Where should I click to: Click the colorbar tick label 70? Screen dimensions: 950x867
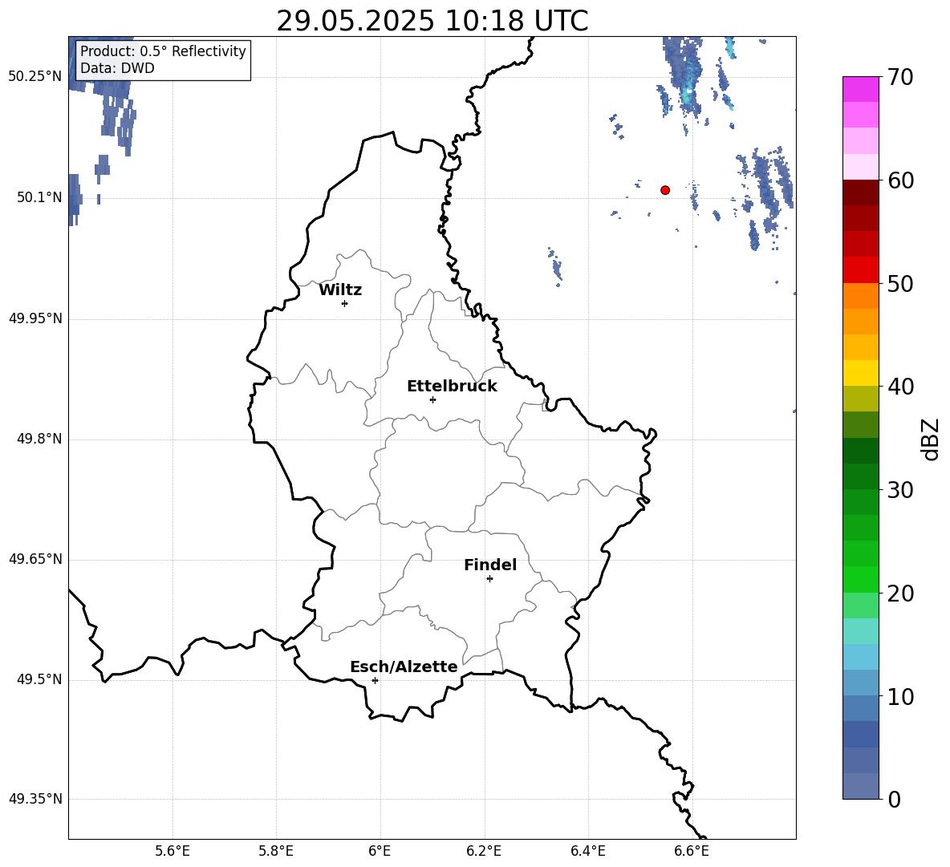click(900, 77)
